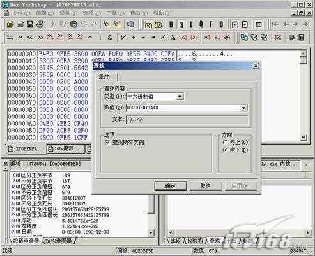
Task: Click the save floppy disk icon
Action: (x=30, y=24)
